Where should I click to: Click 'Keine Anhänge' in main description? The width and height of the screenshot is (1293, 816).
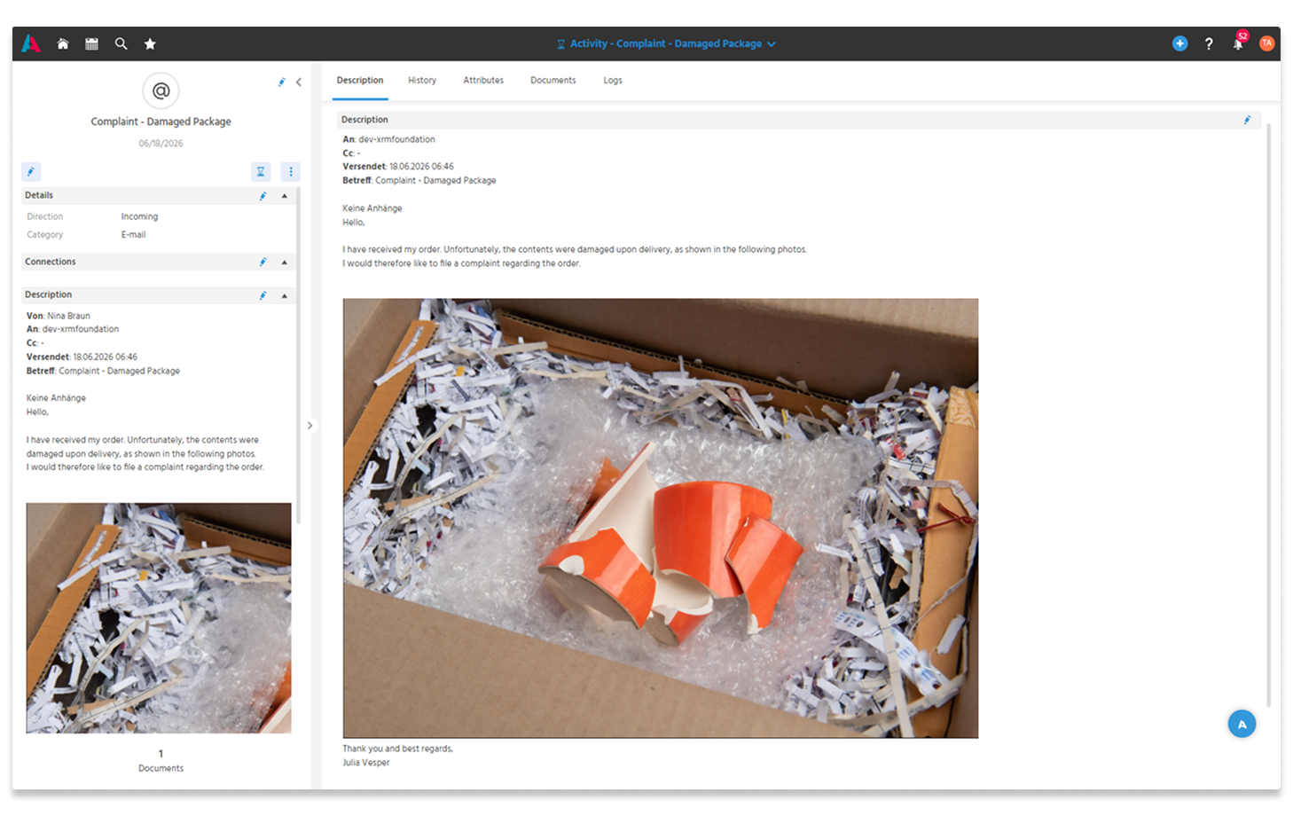point(372,208)
